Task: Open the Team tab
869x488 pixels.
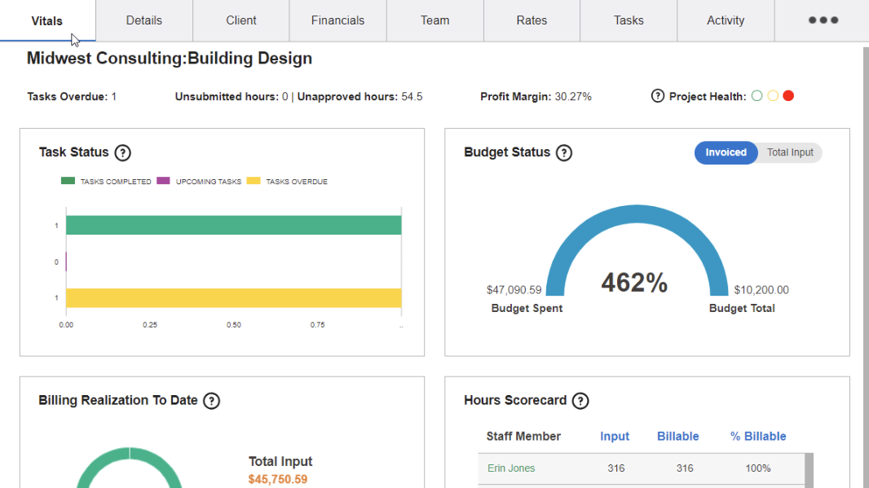Action: point(435,20)
